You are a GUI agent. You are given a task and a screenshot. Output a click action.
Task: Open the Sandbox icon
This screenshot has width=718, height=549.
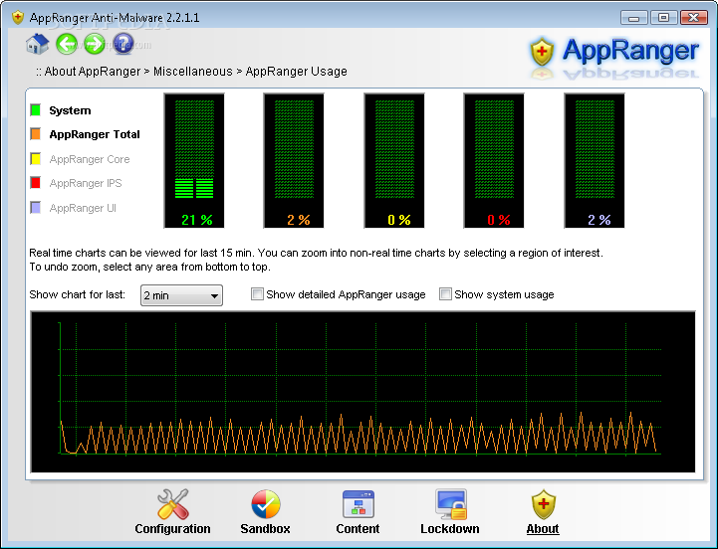266,504
